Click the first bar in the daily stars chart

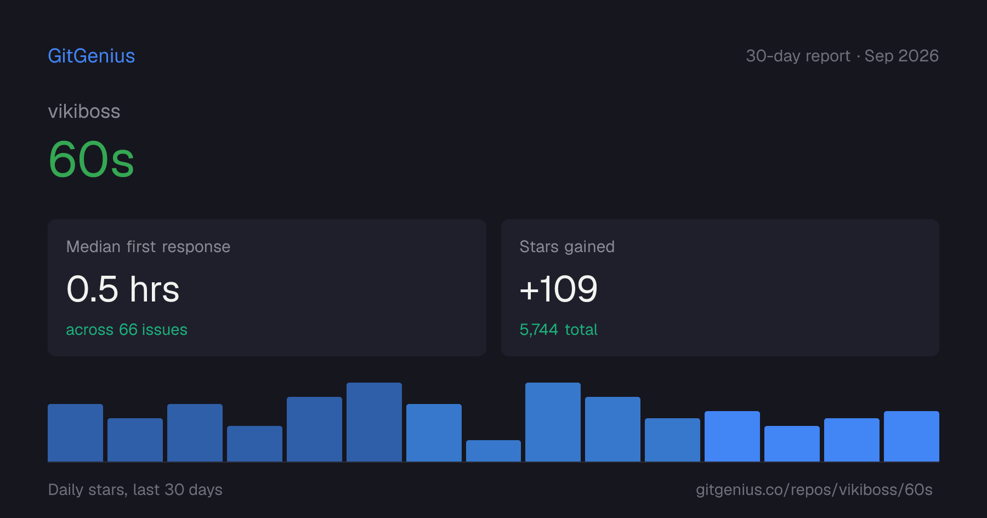click(x=75, y=432)
